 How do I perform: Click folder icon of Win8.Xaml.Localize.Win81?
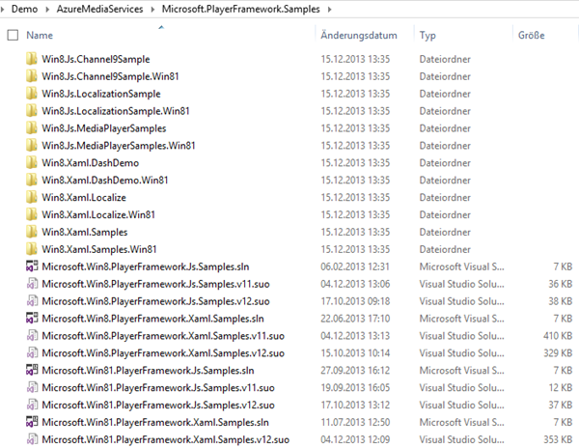pos(32,214)
